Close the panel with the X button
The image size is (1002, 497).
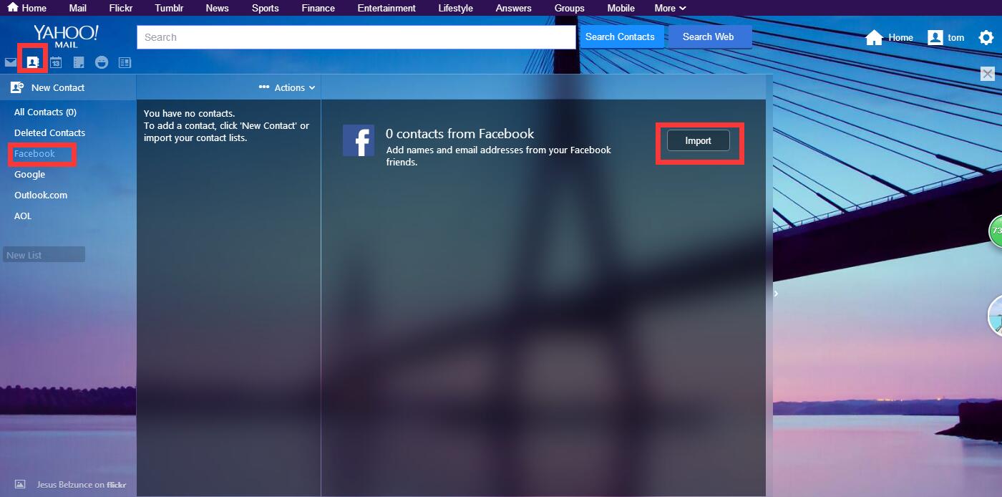[988, 74]
